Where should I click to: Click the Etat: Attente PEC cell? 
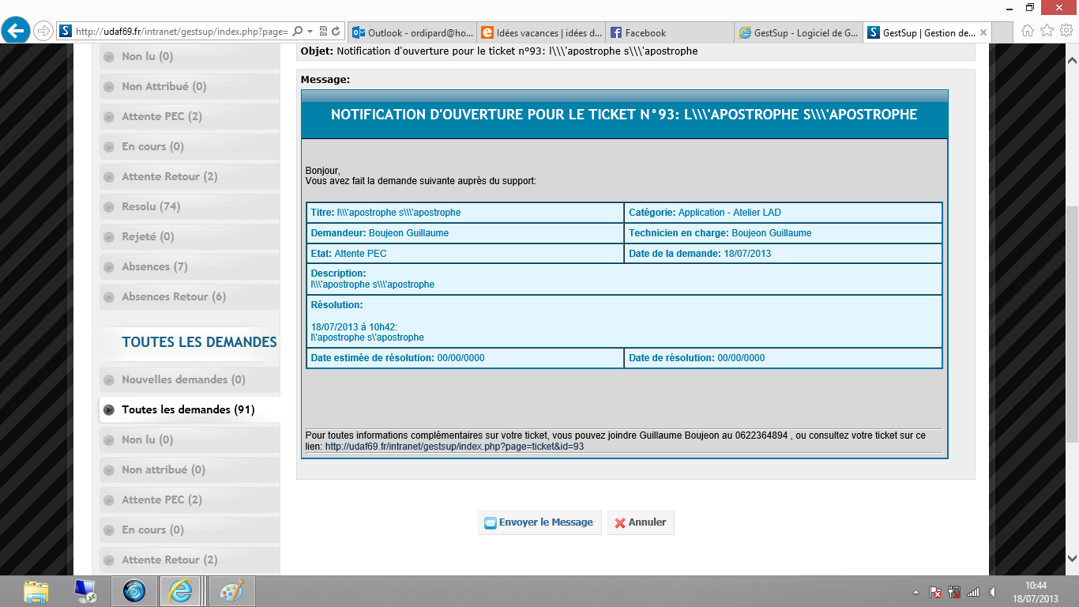(x=465, y=254)
